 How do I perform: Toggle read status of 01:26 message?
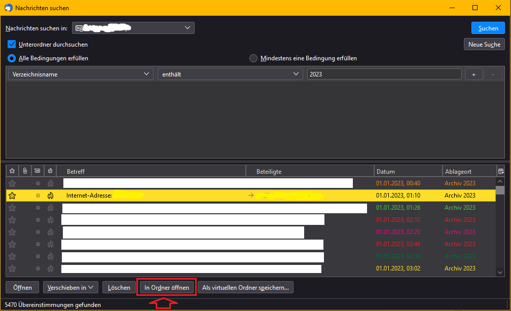tap(38, 208)
